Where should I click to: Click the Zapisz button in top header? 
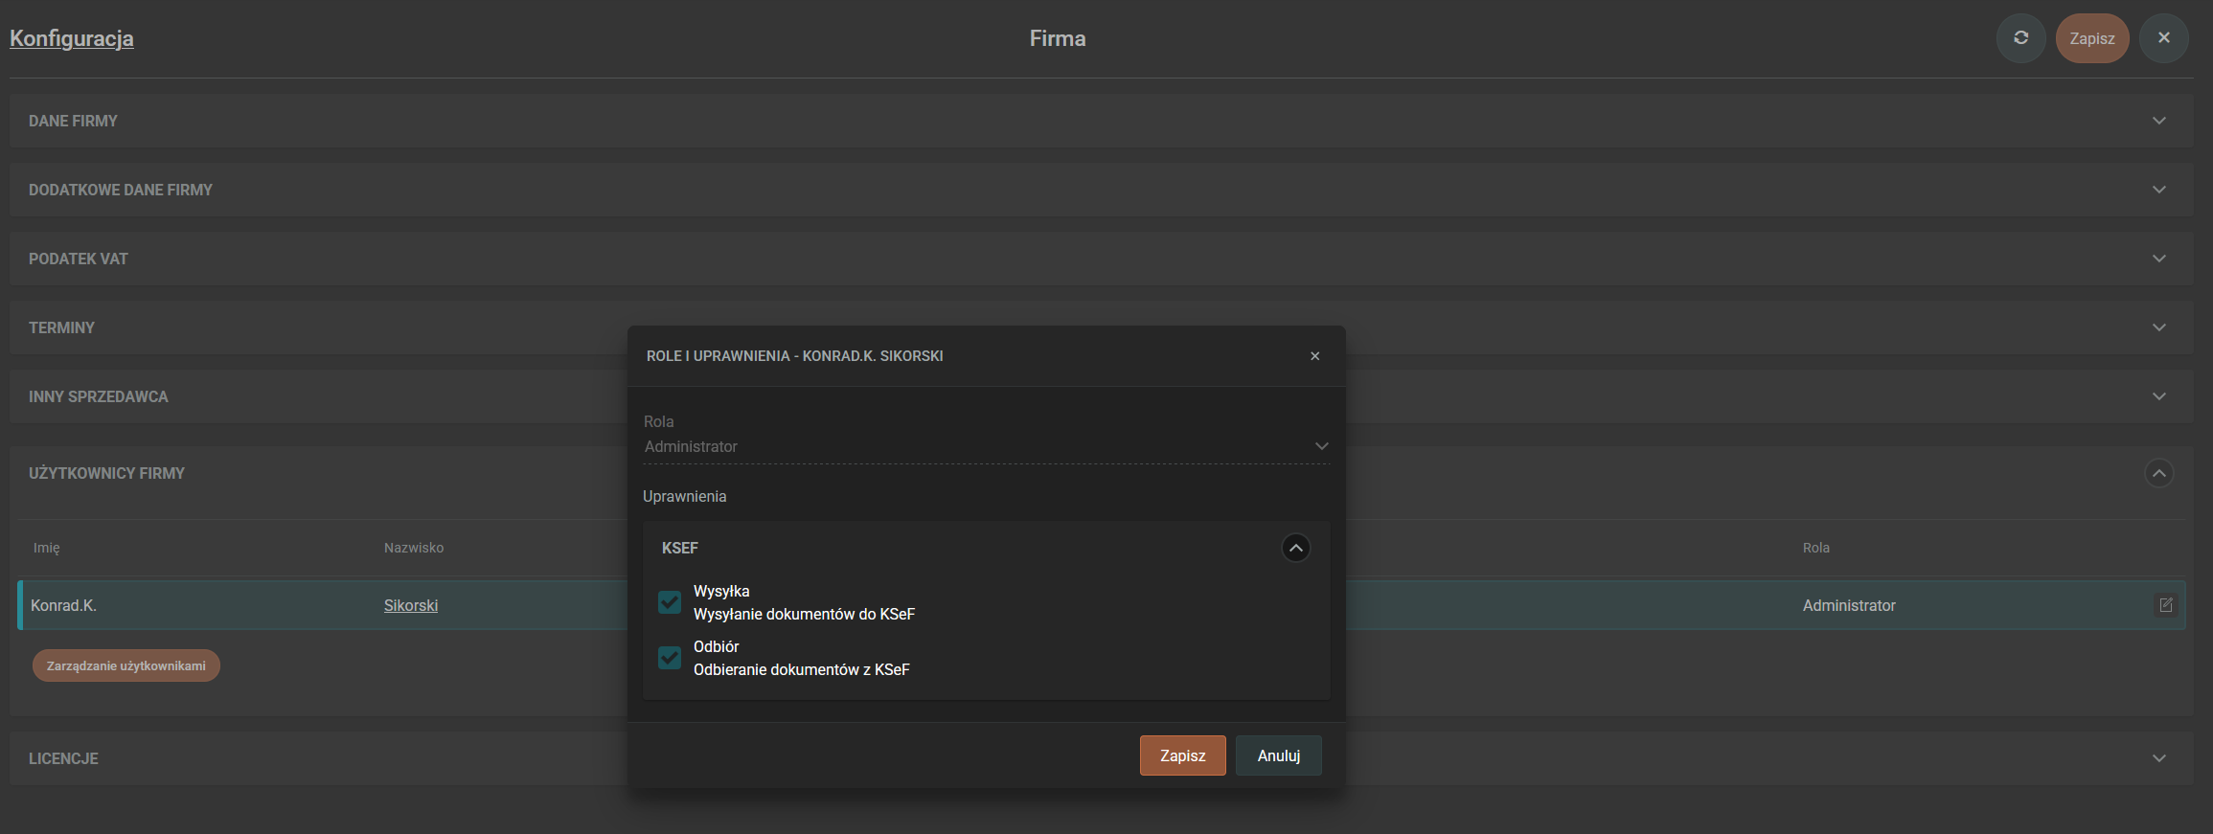(x=2091, y=38)
